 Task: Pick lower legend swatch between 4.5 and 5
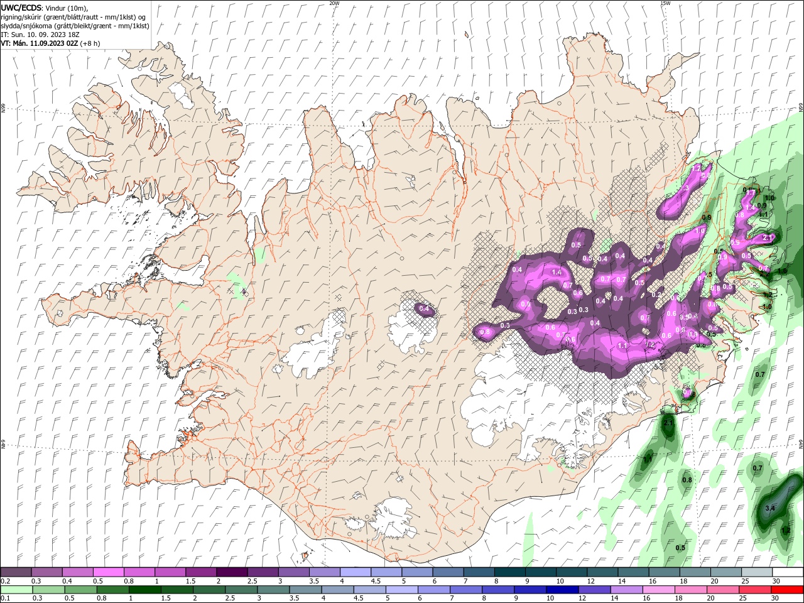tap(370, 590)
